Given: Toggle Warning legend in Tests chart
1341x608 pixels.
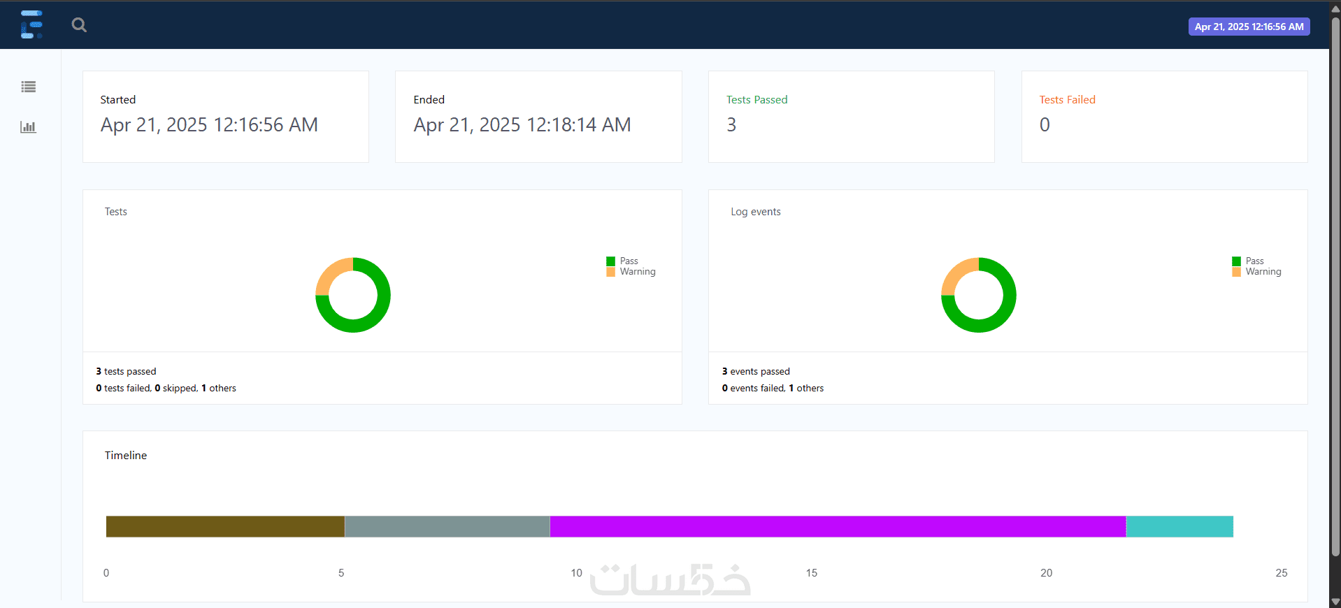Looking at the screenshot, I should point(631,271).
